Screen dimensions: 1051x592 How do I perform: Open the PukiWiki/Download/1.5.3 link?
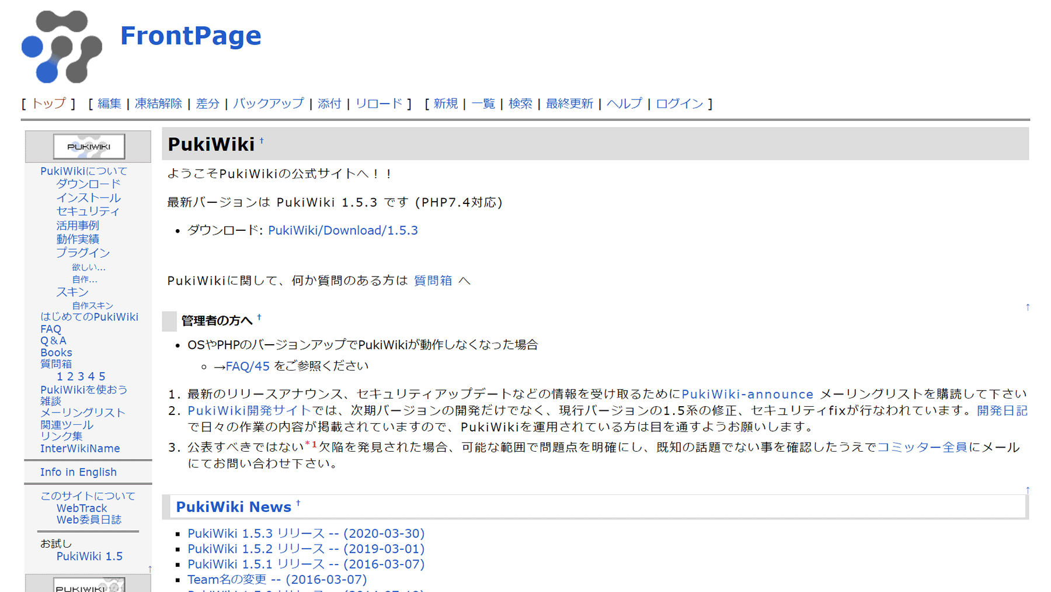[x=343, y=230]
